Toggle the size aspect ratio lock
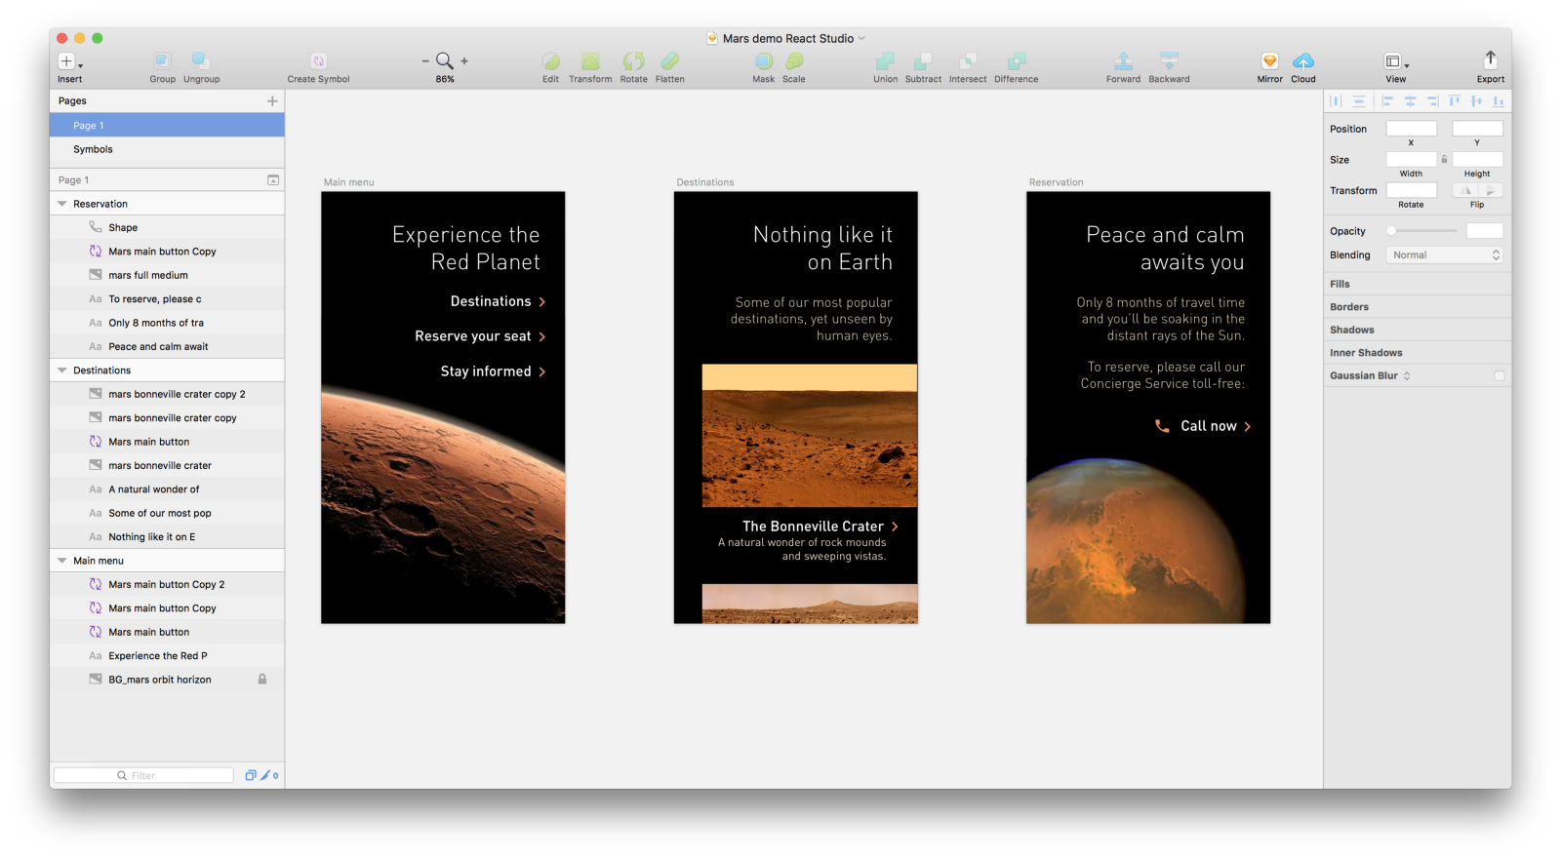This screenshot has height=859, width=1561. (x=1445, y=159)
